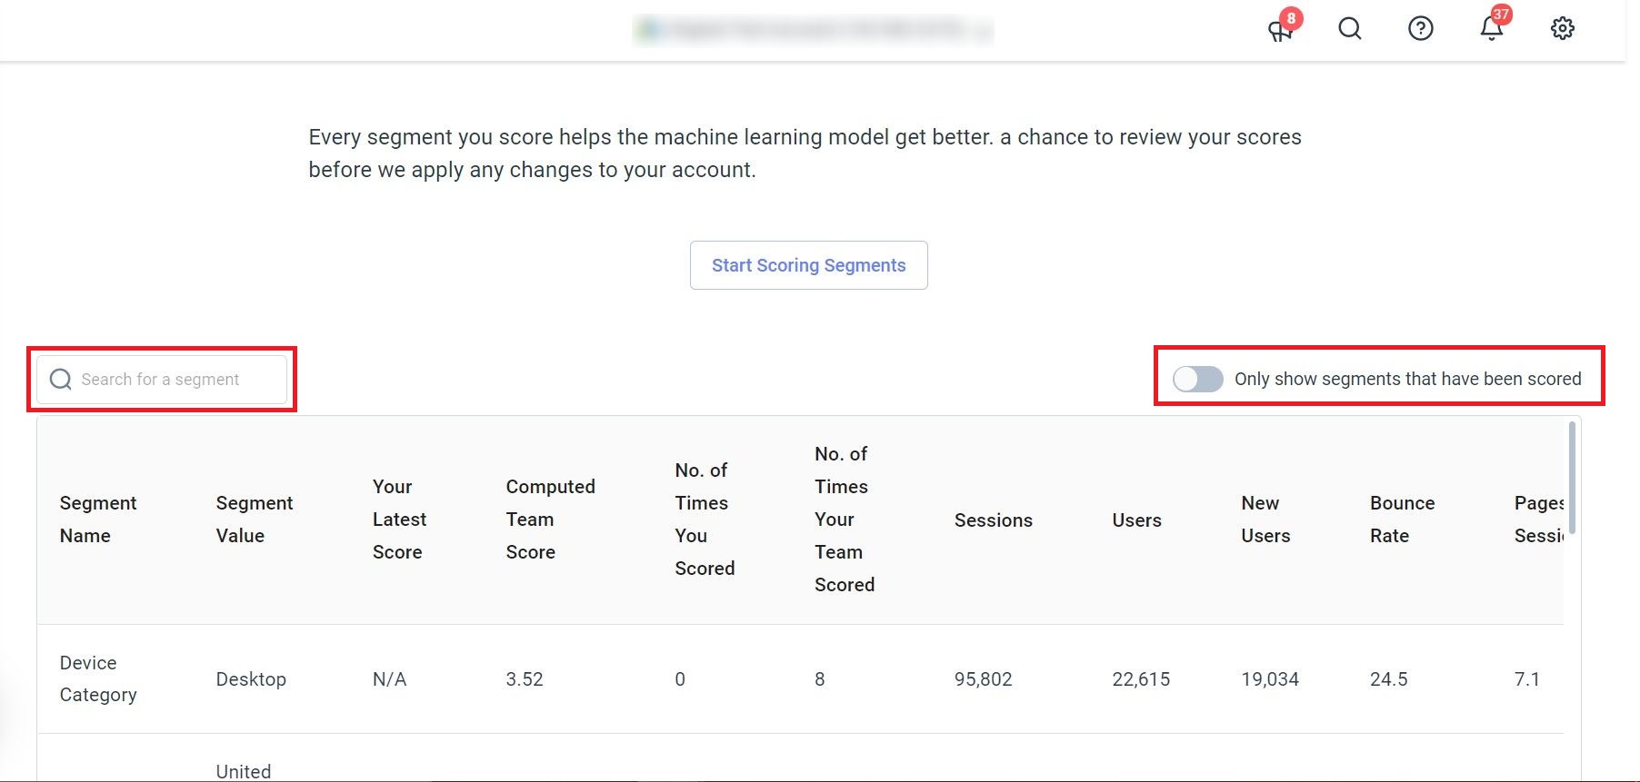This screenshot has width=1640, height=782.
Task: Select the Device Category cell
Action: click(98, 678)
